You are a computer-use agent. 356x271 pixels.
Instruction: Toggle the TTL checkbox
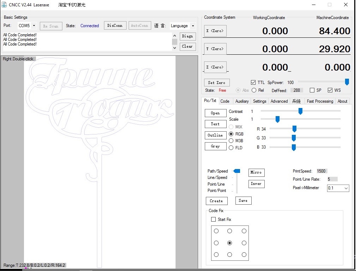tap(253, 82)
